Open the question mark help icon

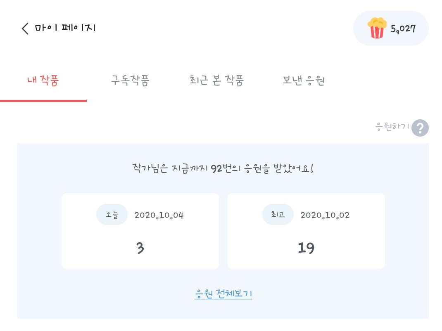point(420,128)
